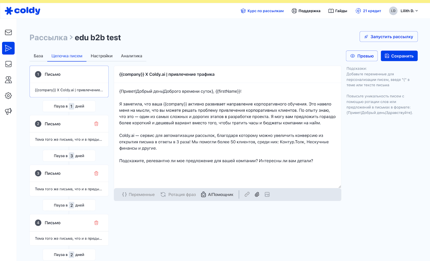Open the AIПомощник assistant
Screen dimensions: 430x261
click(x=217, y=194)
